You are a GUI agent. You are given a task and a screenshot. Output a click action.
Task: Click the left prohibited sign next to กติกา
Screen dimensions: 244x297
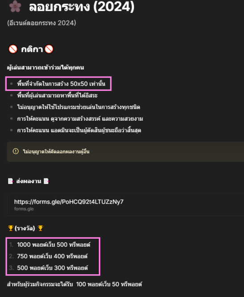(13, 49)
